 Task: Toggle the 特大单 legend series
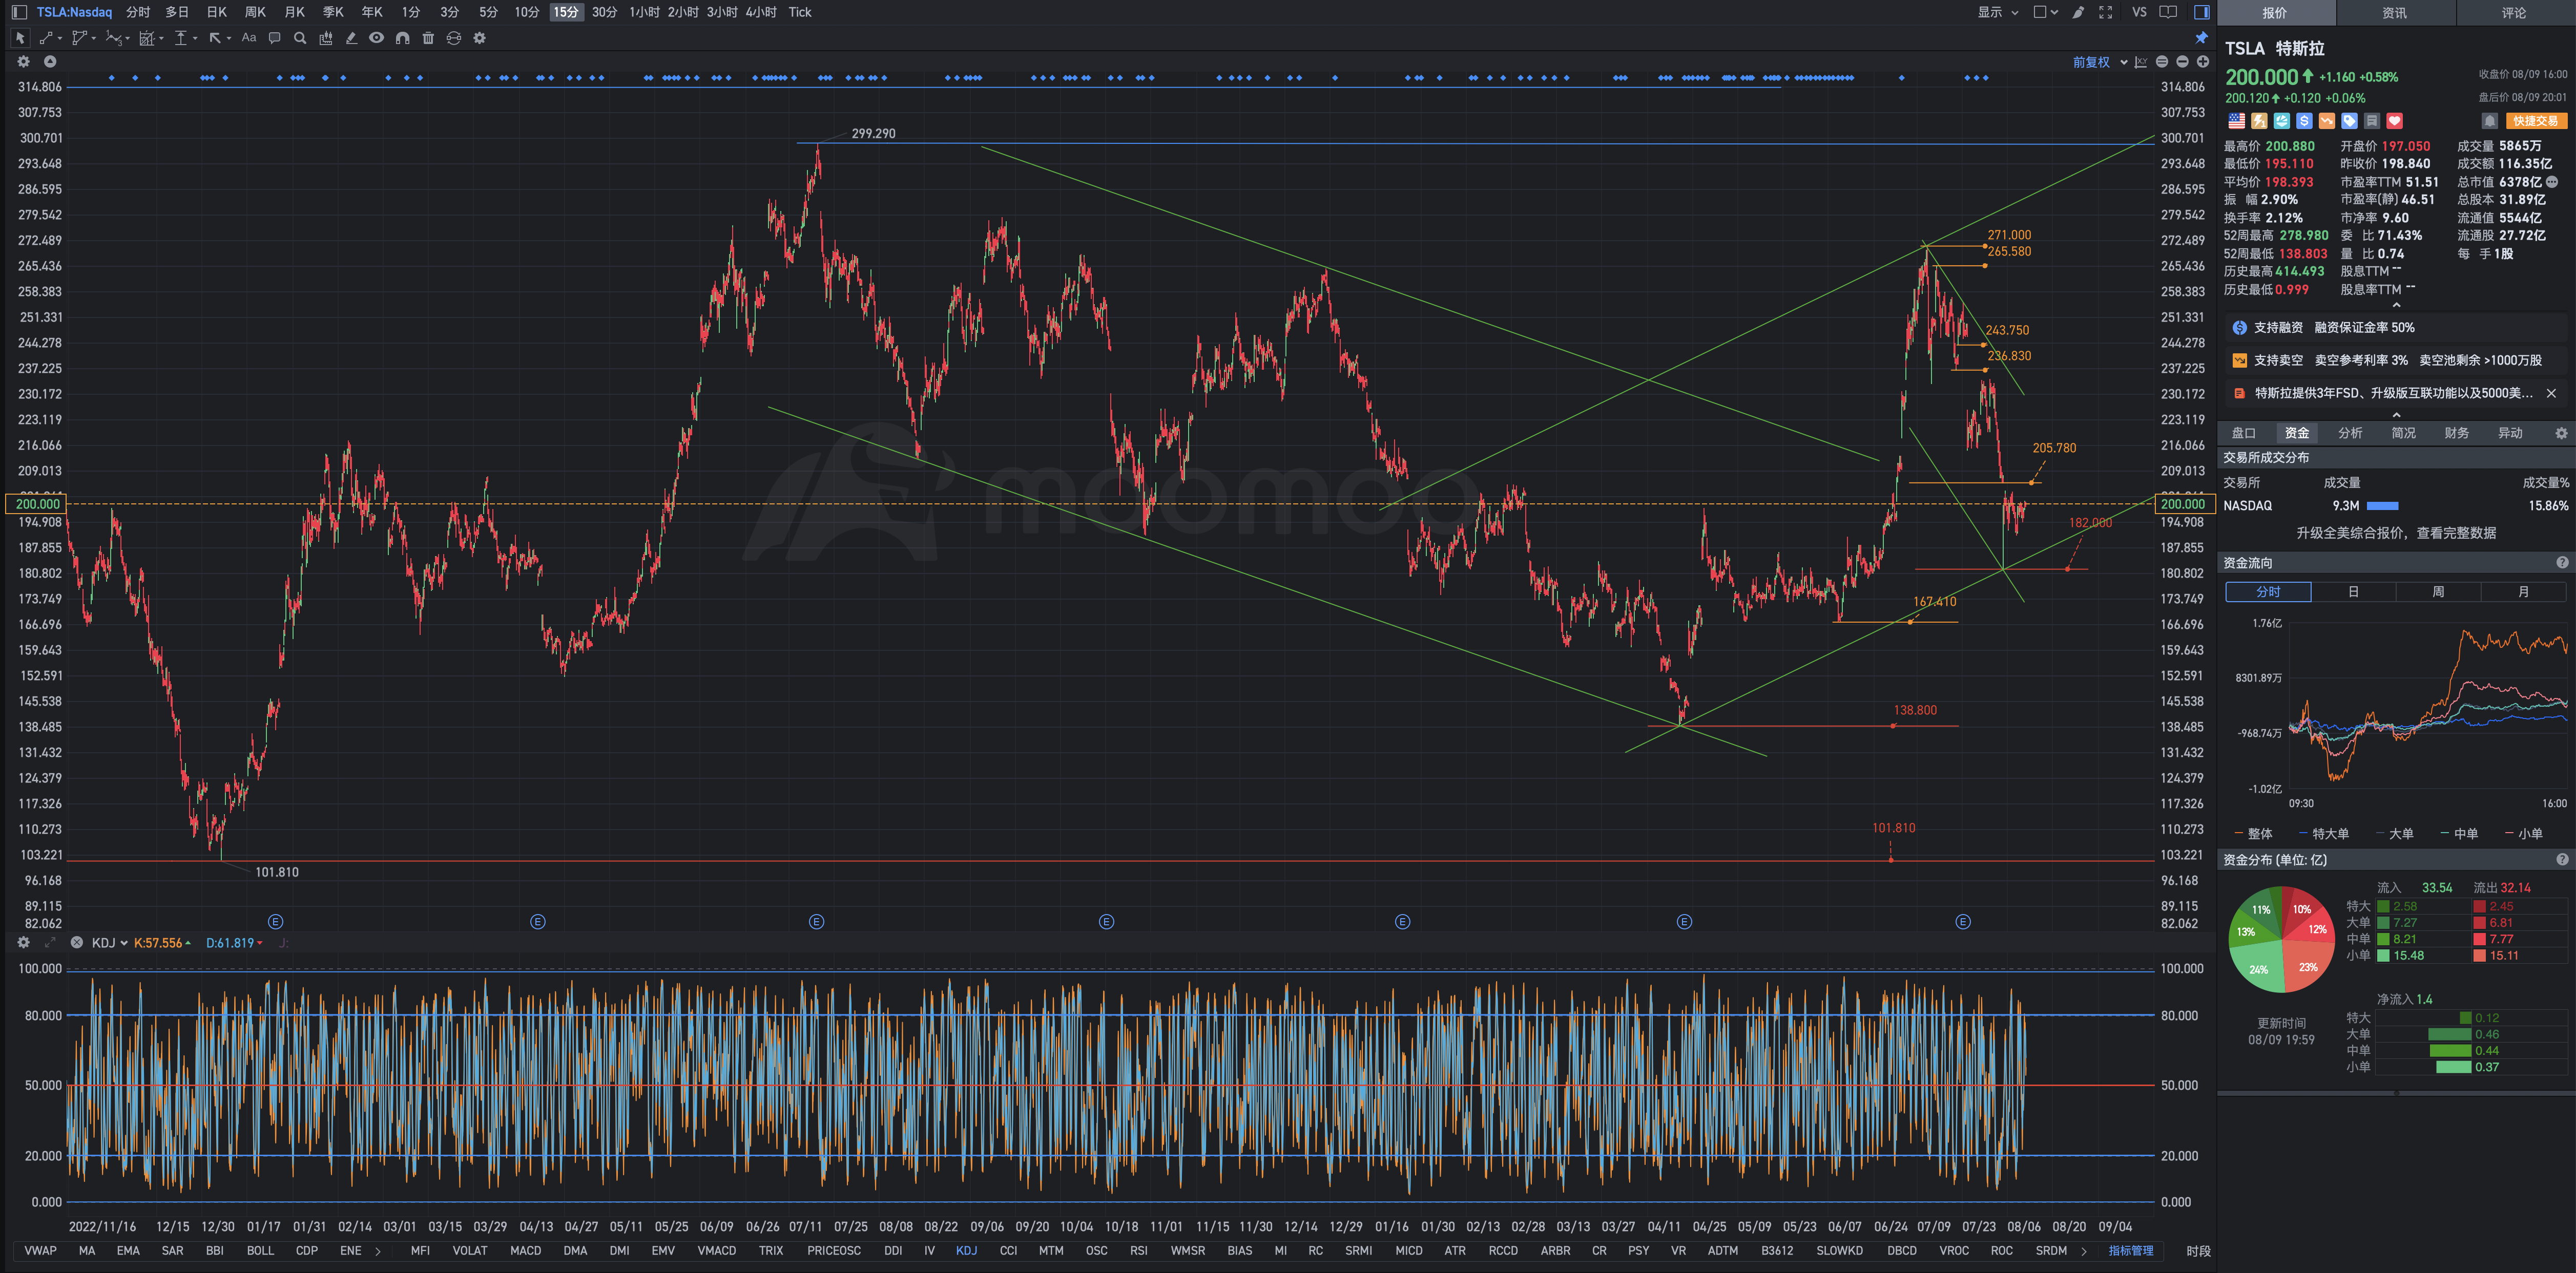point(2324,833)
